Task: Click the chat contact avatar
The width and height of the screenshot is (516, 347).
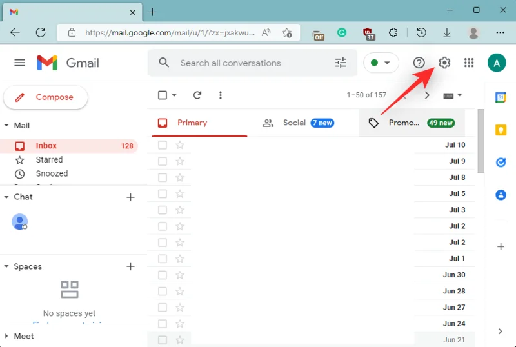Action: click(x=20, y=222)
